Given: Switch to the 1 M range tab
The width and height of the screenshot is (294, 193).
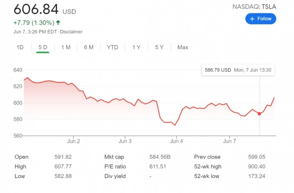Looking at the screenshot, I should (x=66, y=47).
